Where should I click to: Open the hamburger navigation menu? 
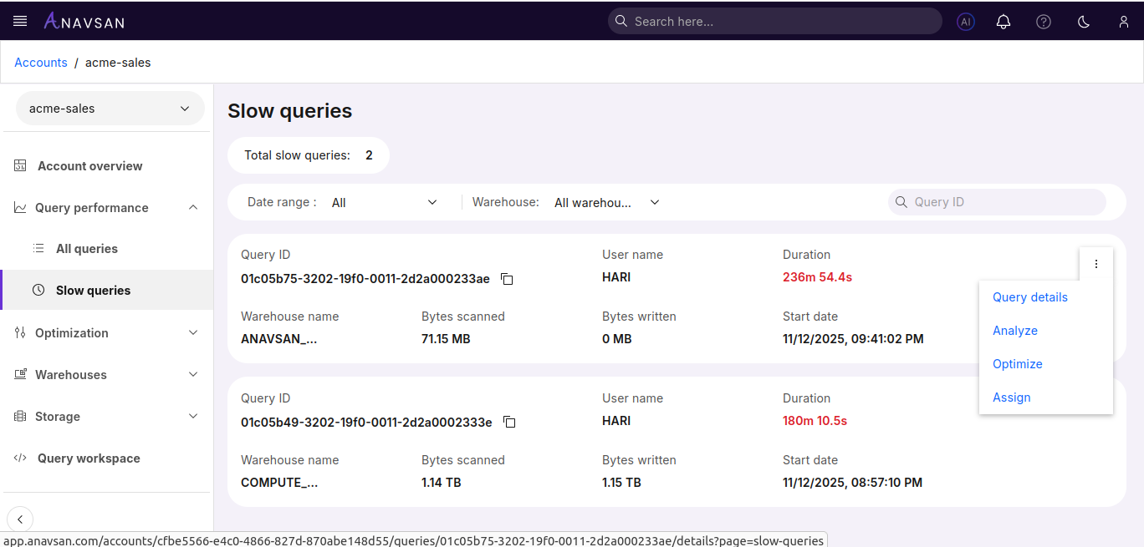pyautogui.click(x=19, y=21)
